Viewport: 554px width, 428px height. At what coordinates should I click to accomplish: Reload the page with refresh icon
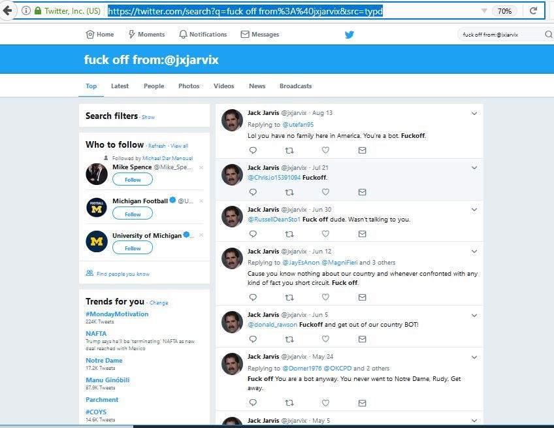[x=534, y=10]
